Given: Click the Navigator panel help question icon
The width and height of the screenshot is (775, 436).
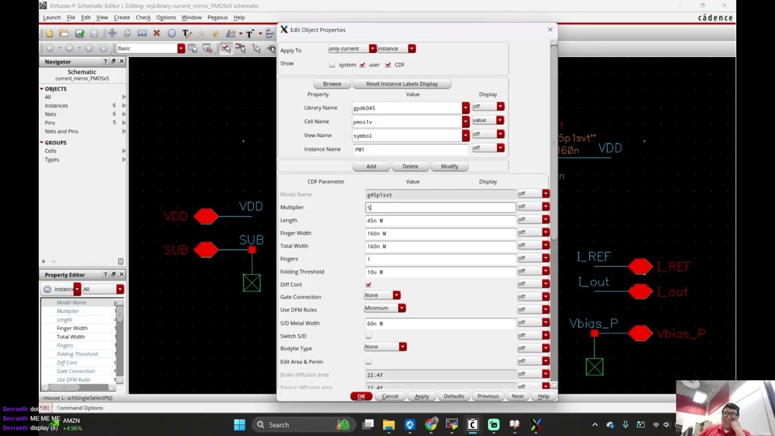Looking at the screenshot, I should coord(105,61).
